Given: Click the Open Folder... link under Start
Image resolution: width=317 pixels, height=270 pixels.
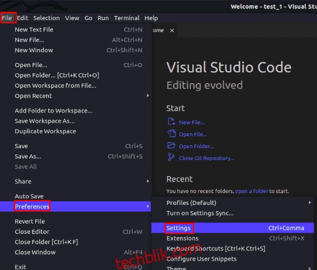Looking at the screenshot, I should click(x=197, y=146).
